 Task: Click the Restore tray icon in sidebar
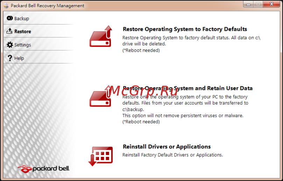(x=9, y=31)
